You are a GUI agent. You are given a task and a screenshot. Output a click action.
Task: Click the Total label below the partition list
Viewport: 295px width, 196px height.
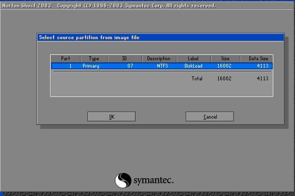[197, 78]
